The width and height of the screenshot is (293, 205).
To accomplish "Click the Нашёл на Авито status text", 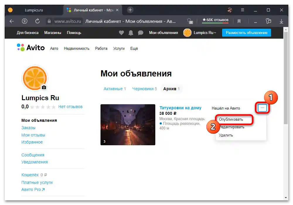I will (x=226, y=108).
